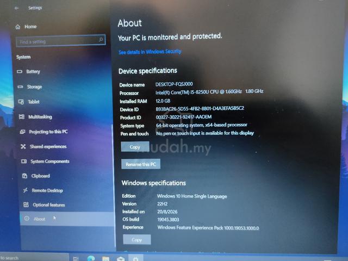Open Task View from taskbar
Viewport: 348px width, 261px height.
tap(76, 259)
